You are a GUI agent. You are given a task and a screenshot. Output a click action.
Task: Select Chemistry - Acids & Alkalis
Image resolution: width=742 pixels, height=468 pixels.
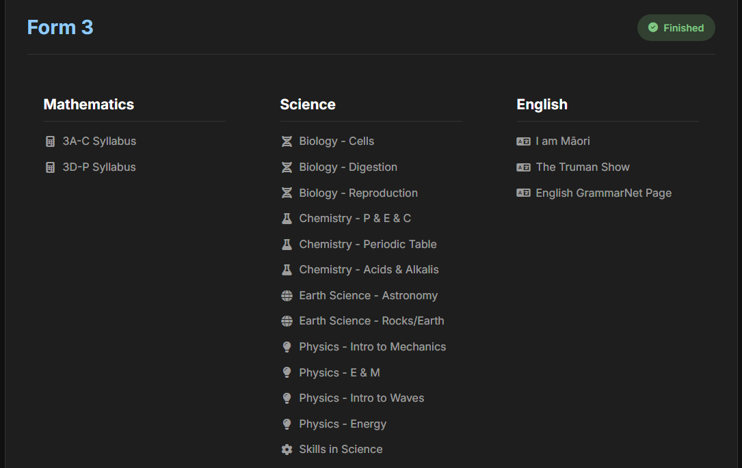pyautogui.click(x=369, y=270)
